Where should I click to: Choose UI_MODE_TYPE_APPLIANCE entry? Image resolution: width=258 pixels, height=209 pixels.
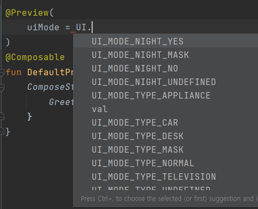pyautogui.click(x=166, y=95)
